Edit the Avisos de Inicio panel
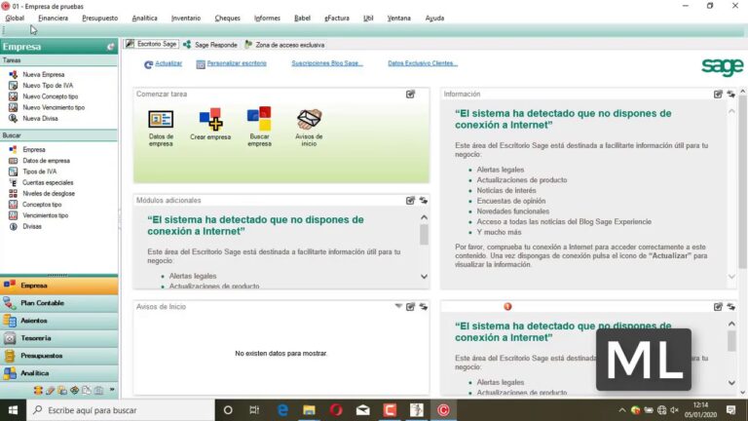Image resolution: width=748 pixels, height=421 pixels. click(x=410, y=306)
